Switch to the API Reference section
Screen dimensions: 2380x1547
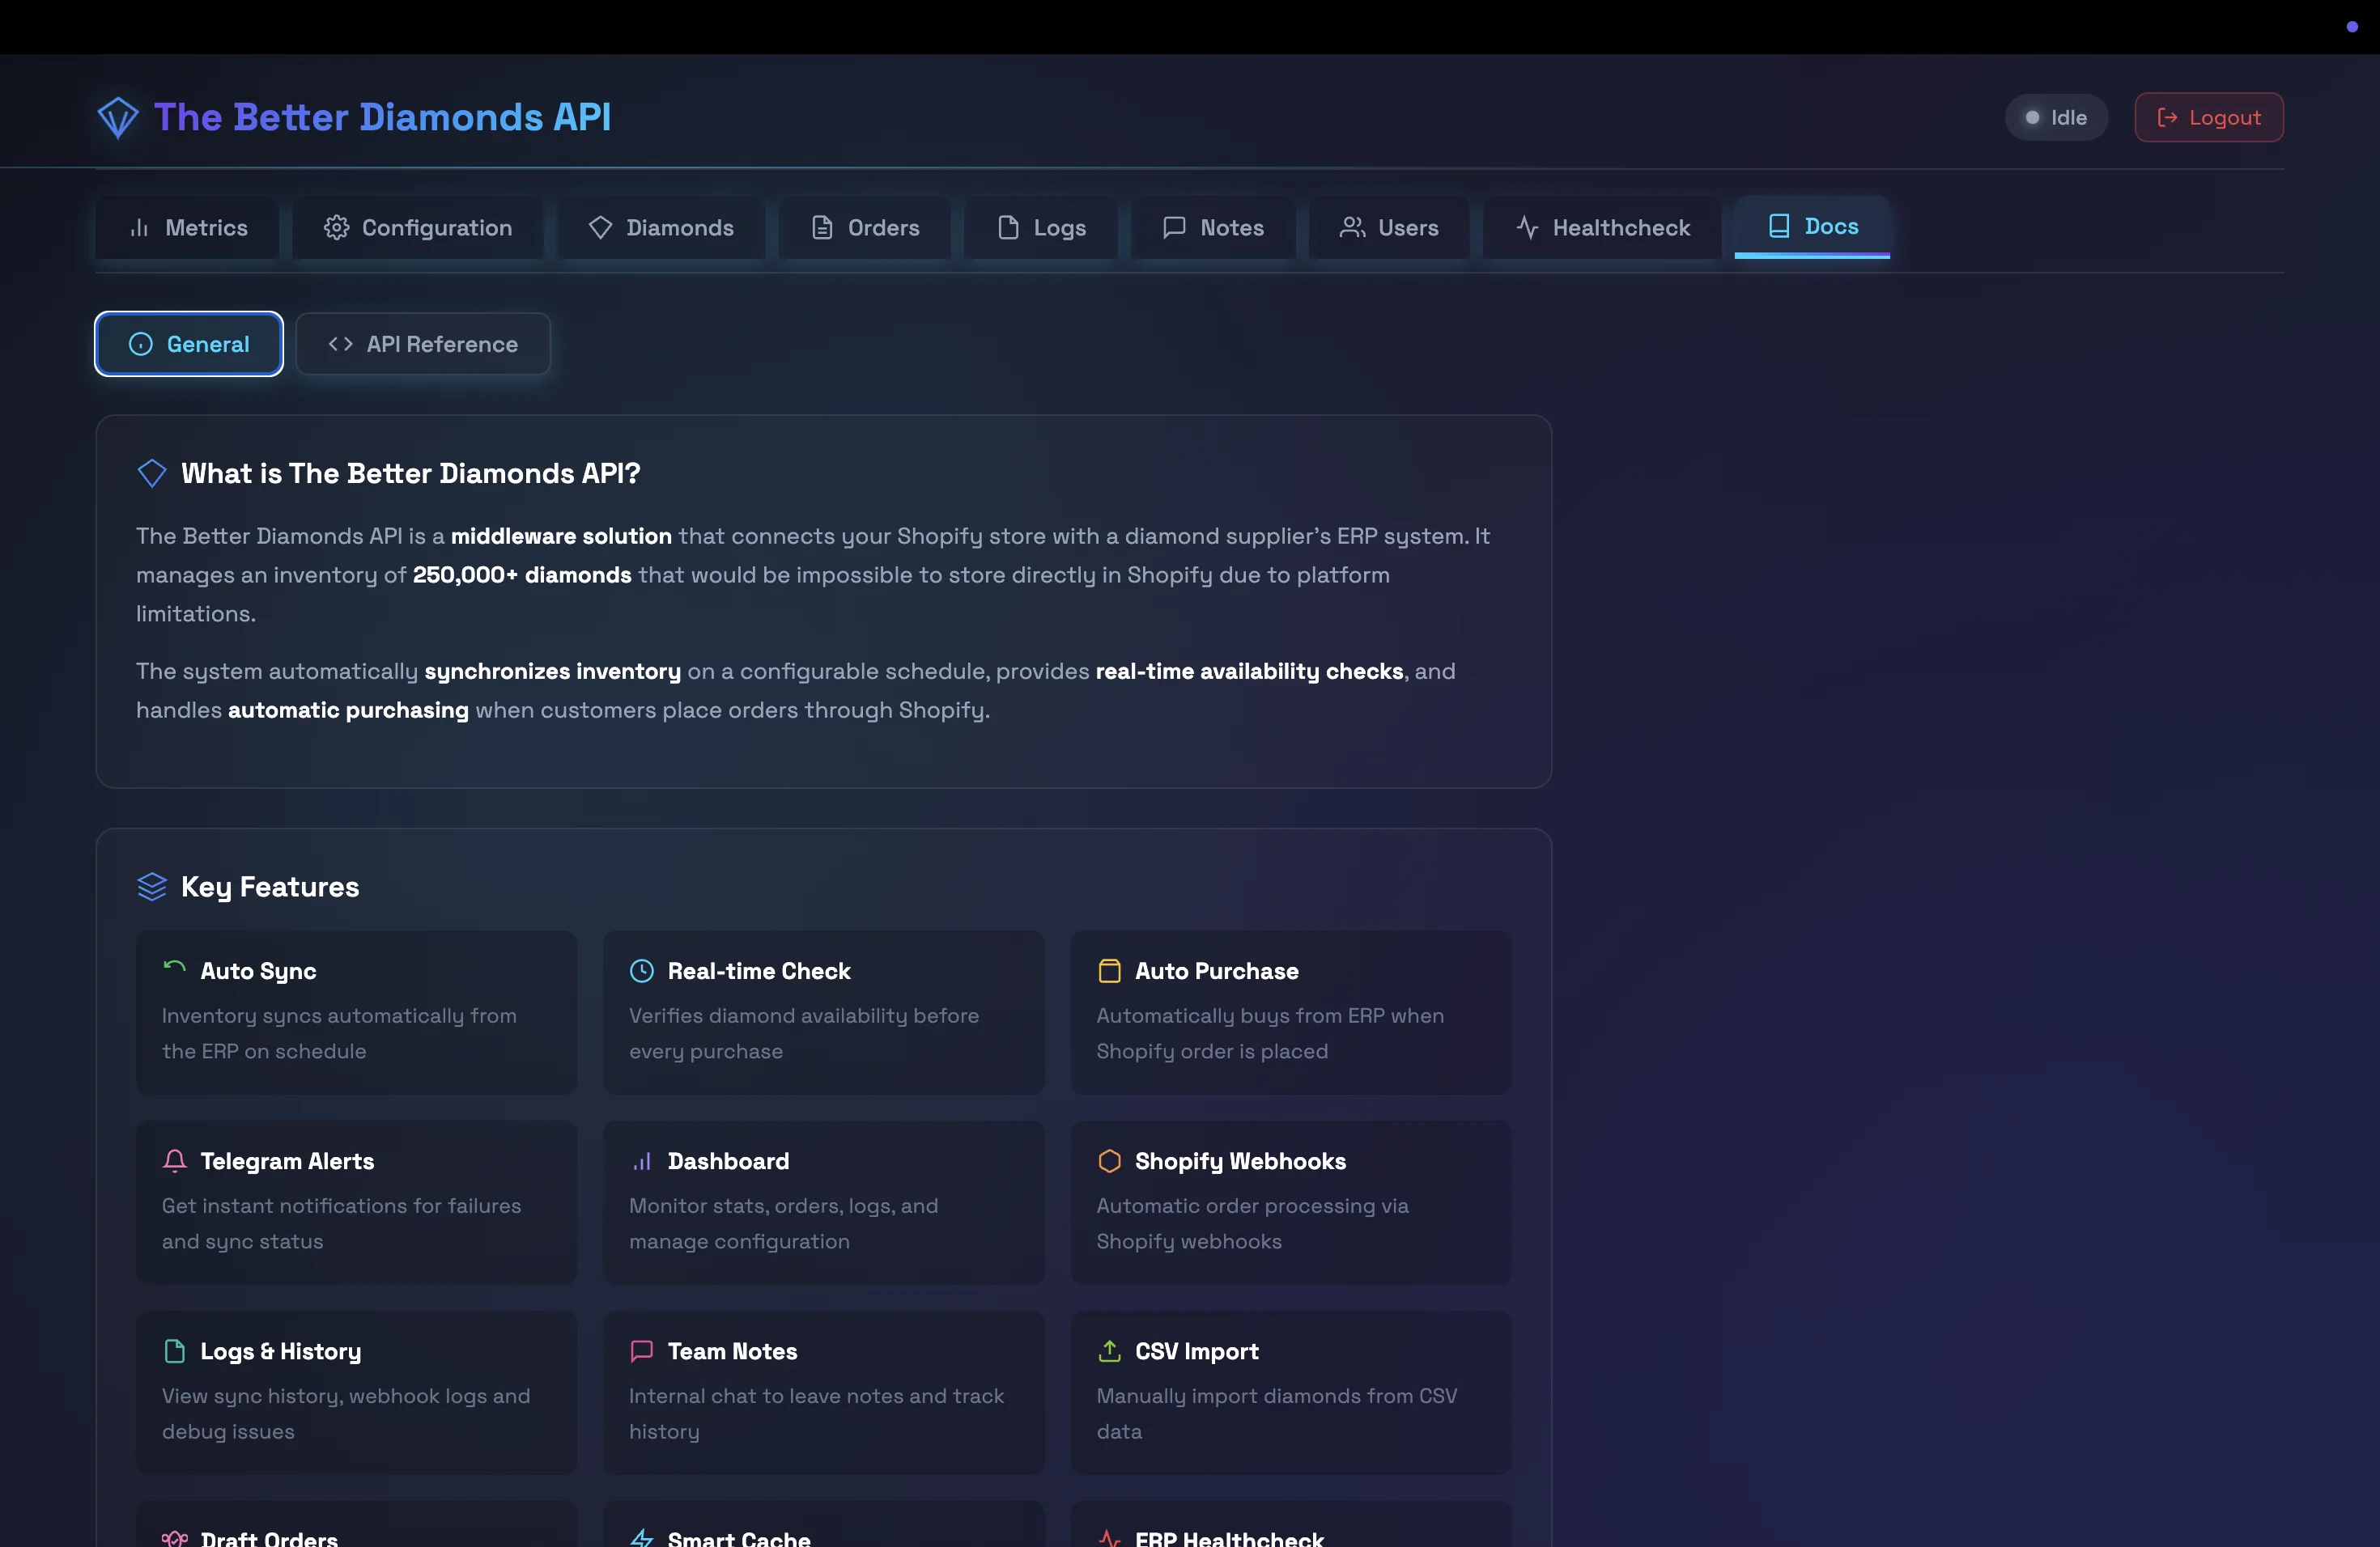click(423, 344)
